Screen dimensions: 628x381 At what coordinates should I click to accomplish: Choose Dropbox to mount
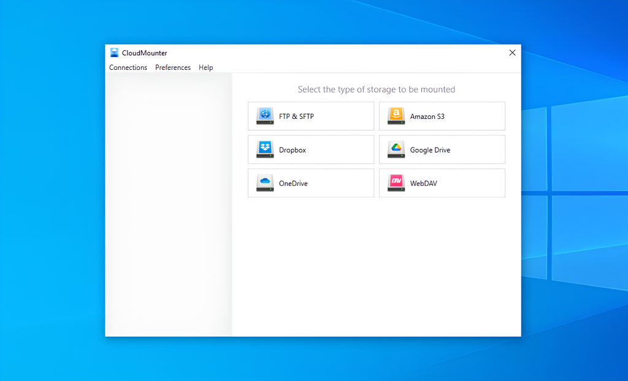[310, 149]
